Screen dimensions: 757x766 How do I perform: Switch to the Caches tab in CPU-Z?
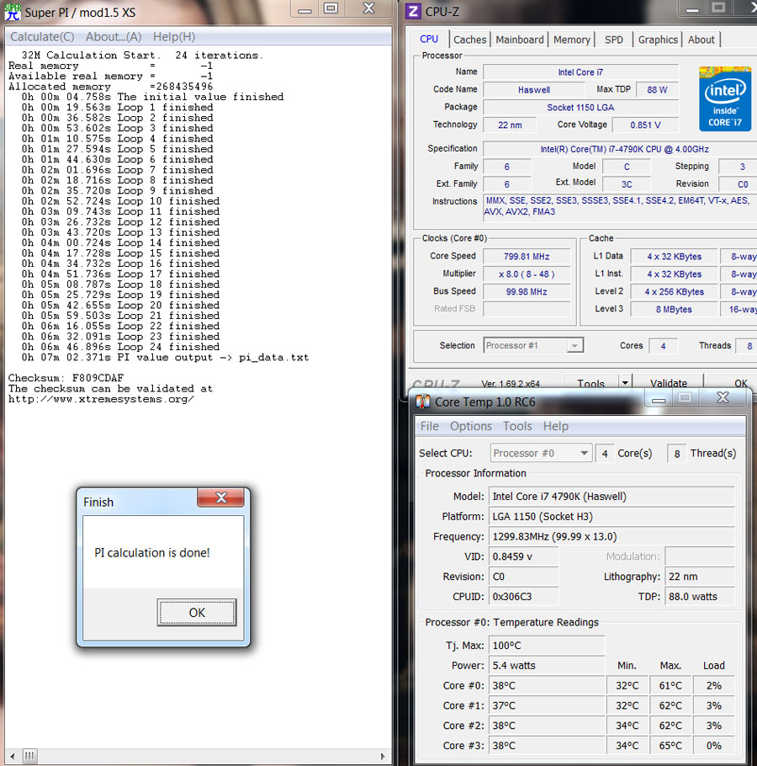(470, 40)
